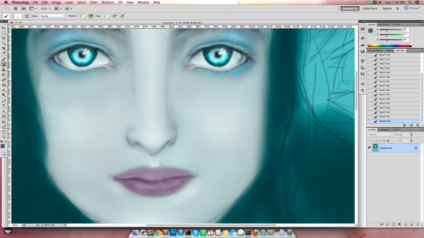Screen dimensions: 424x238
Task: Switch to the Design workspace
Action: (387, 9)
